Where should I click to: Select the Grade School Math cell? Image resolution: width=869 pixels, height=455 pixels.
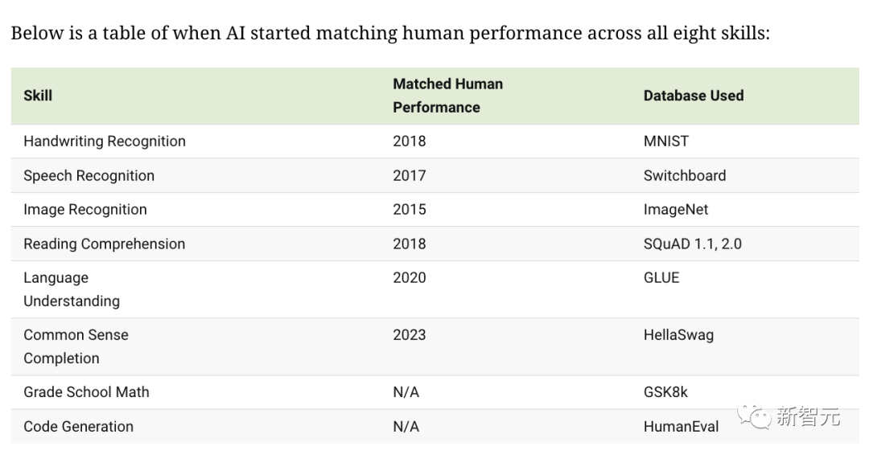[x=86, y=392]
